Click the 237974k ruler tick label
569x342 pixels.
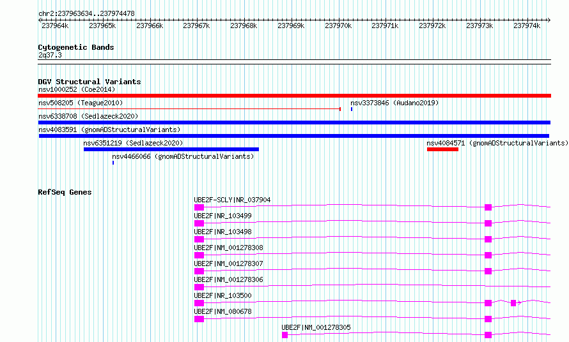[x=527, y=26]
